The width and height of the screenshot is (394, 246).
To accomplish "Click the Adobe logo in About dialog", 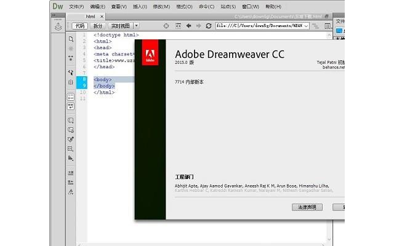I will [150, 52].
